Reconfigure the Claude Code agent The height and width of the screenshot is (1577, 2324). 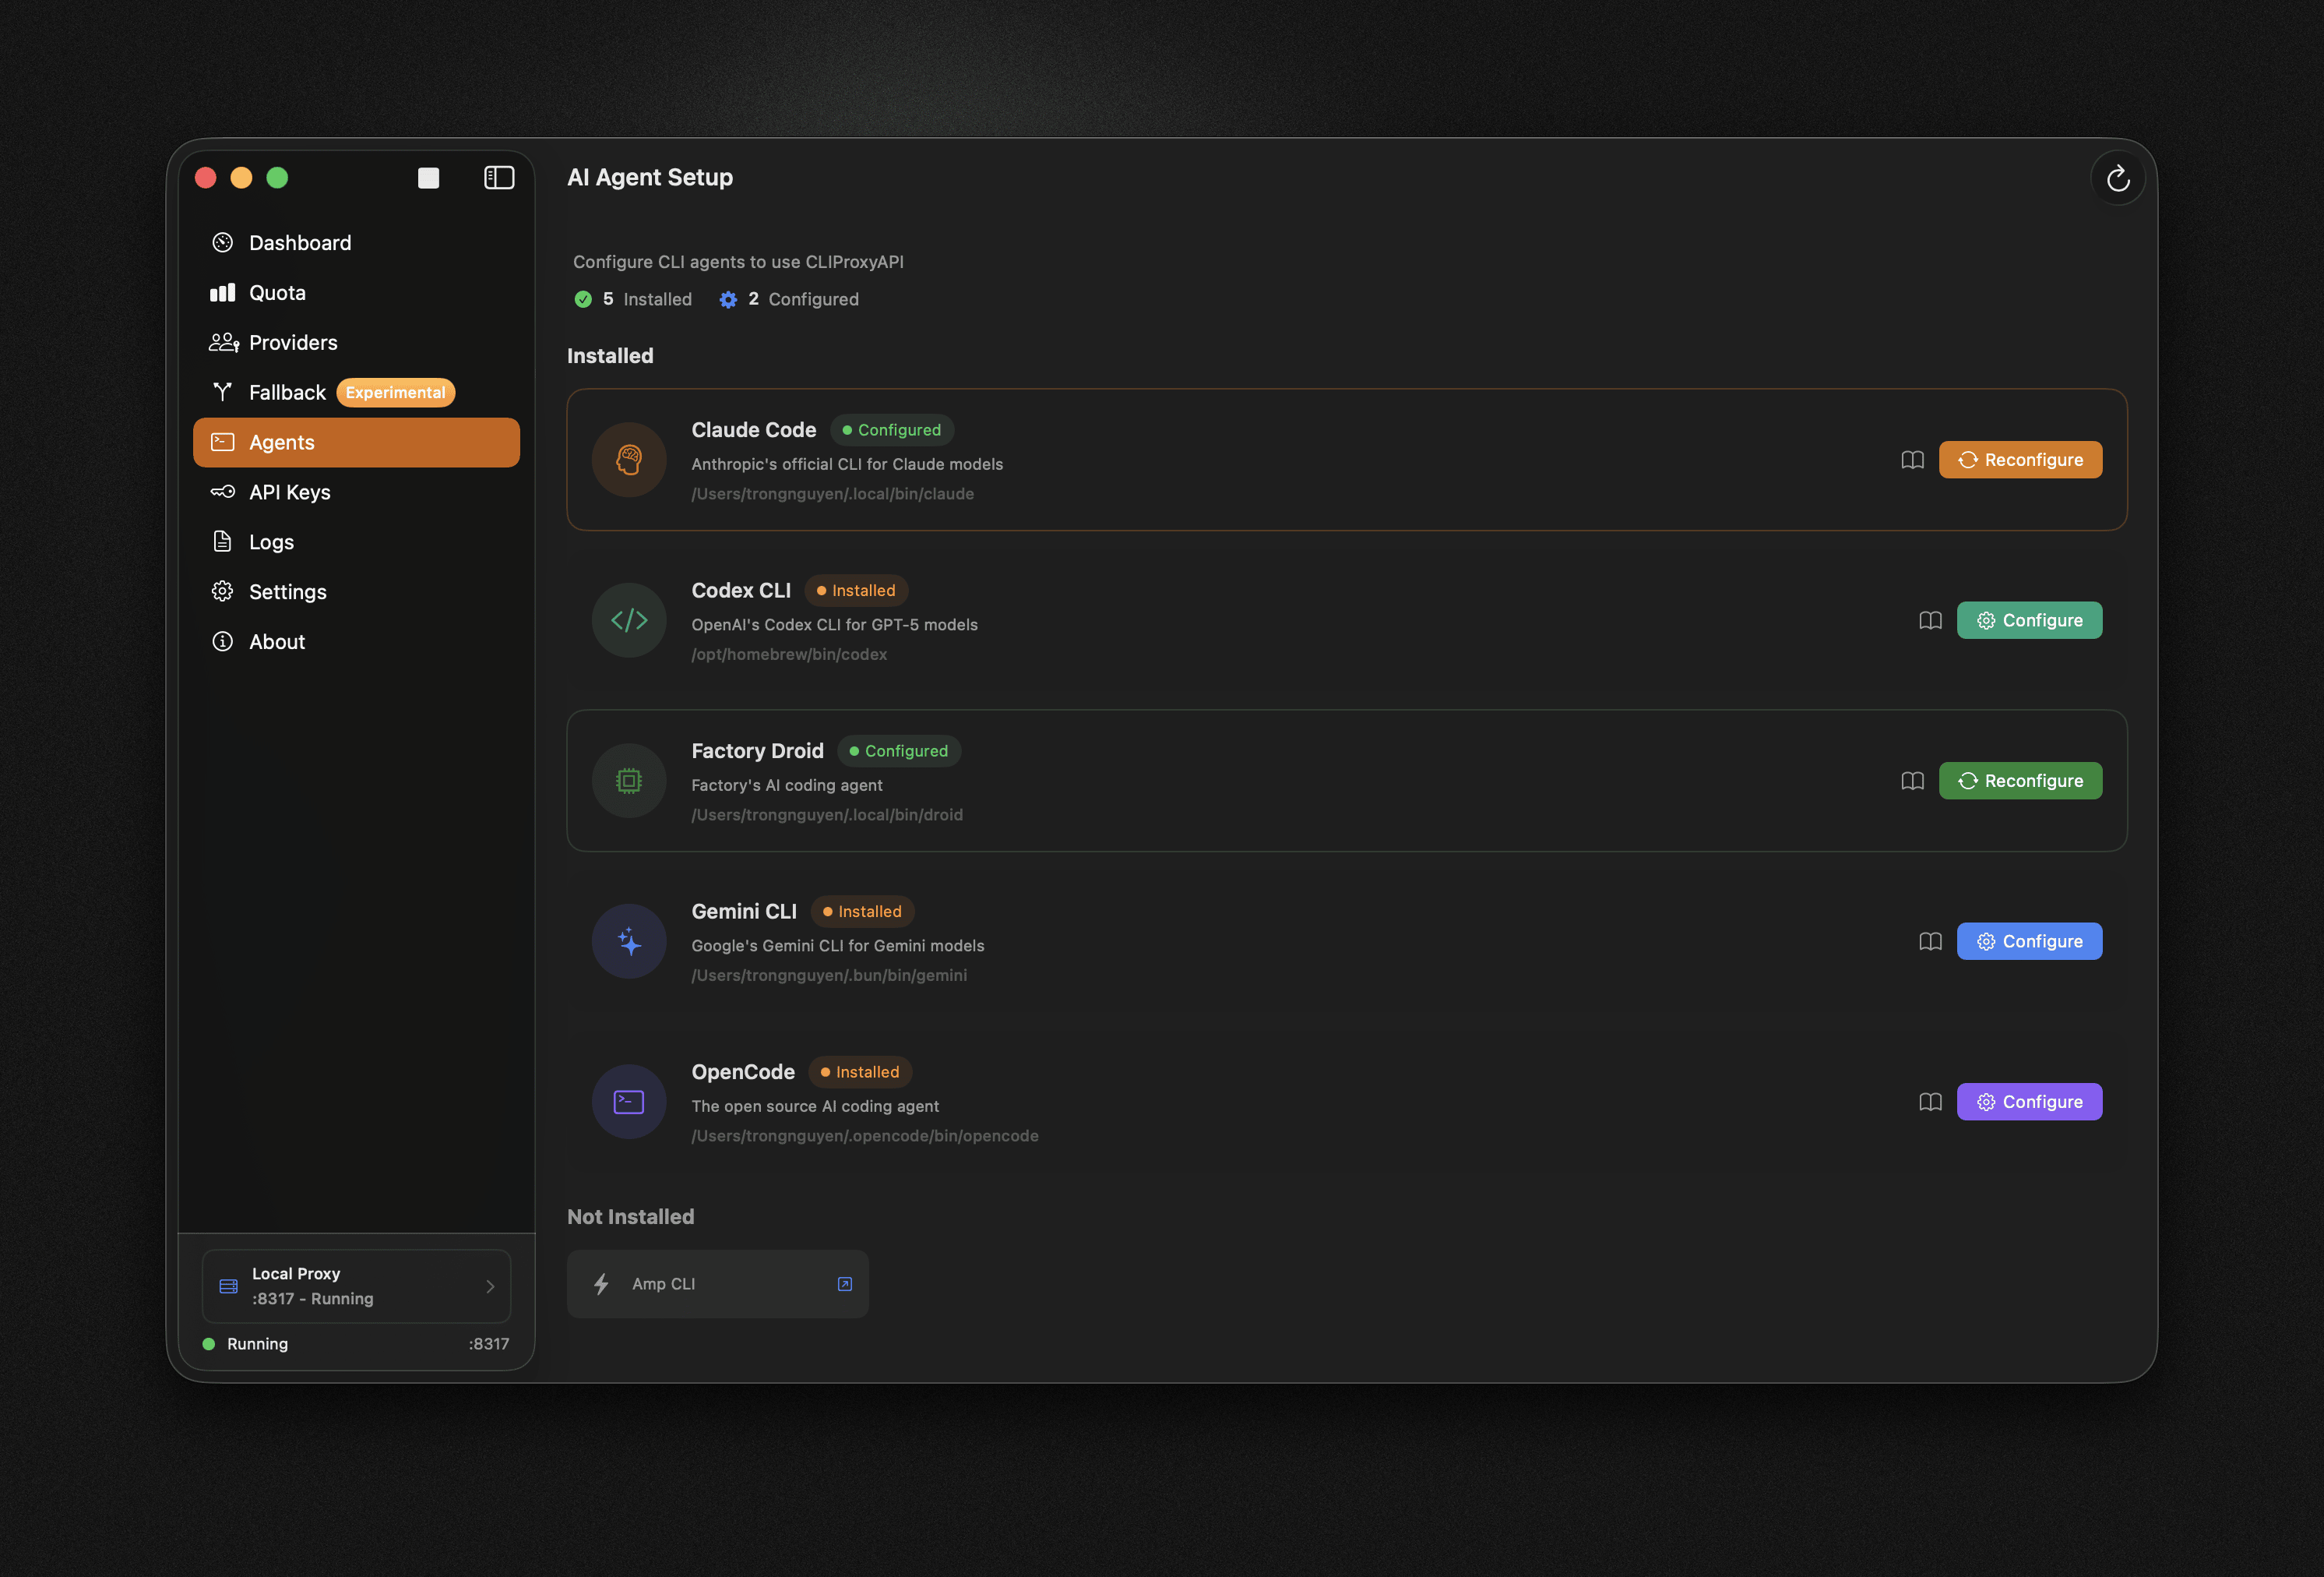click(x=2020, y=460)
